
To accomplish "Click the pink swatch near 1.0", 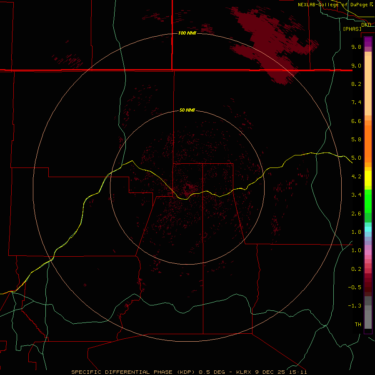I will [x=368, y=252].
